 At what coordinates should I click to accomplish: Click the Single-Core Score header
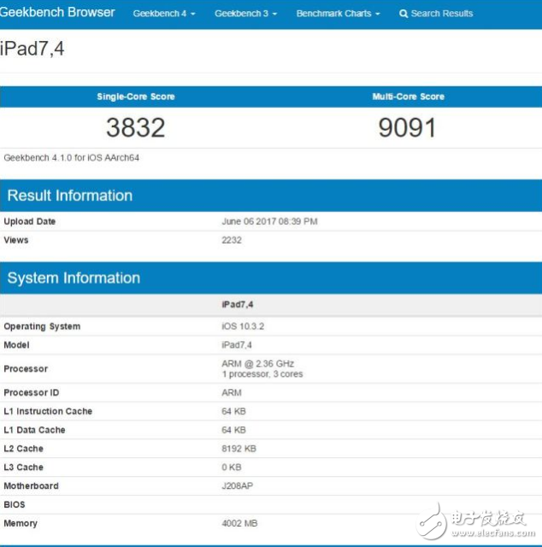tap(136, 97)
